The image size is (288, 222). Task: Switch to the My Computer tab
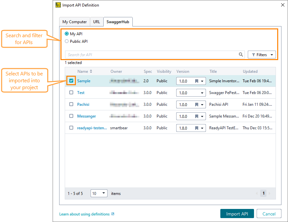coord(74,22)
